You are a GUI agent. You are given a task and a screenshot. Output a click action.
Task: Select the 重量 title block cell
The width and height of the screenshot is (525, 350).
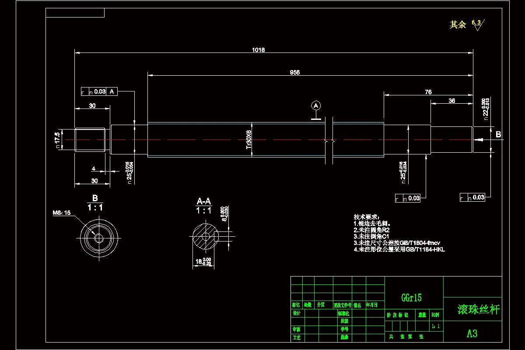click(422, 315)
